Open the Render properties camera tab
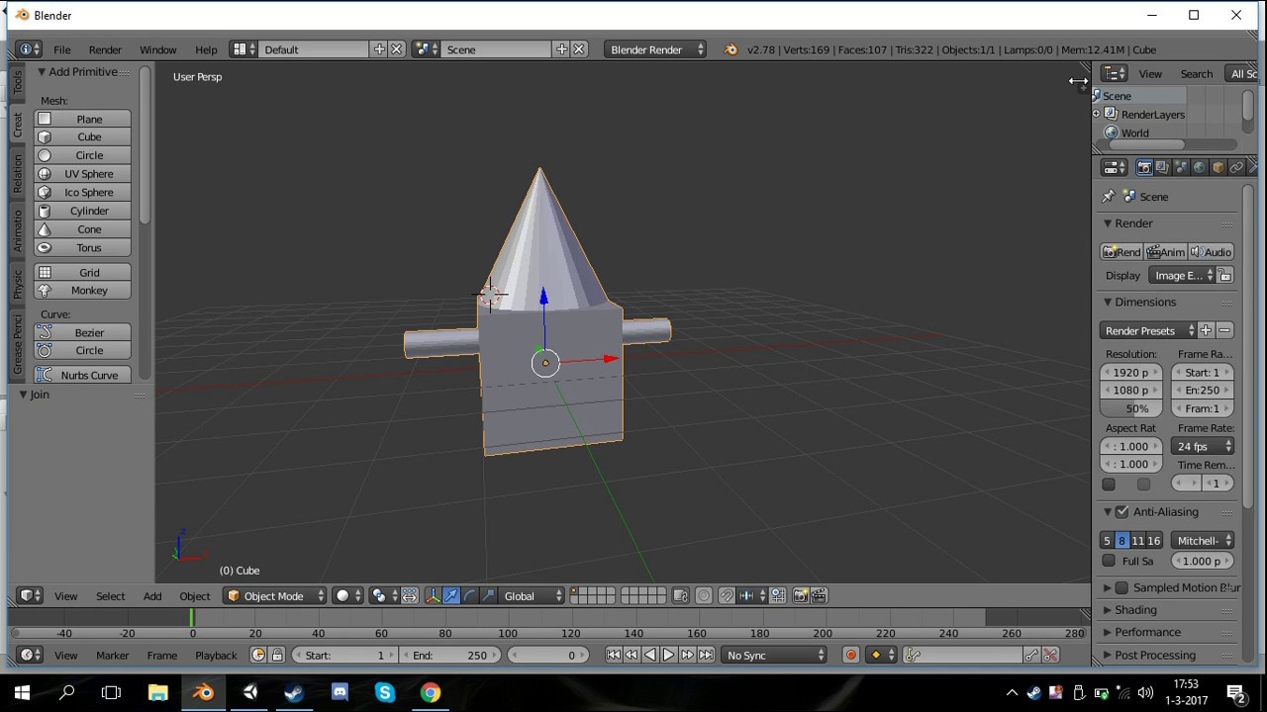This screenshot has height=712, width=1267. 1144,168
